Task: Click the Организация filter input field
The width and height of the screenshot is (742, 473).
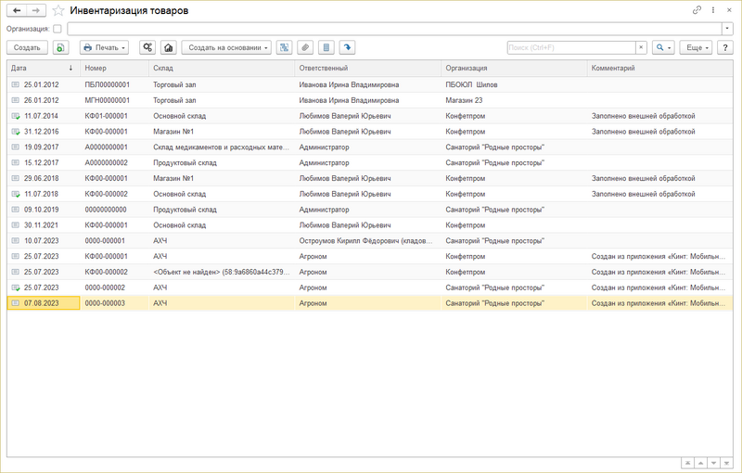Action: [x=395, y=29]
